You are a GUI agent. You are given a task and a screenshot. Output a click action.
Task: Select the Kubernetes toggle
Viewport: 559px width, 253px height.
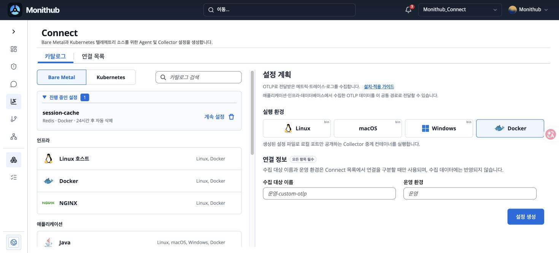point(111,77)
